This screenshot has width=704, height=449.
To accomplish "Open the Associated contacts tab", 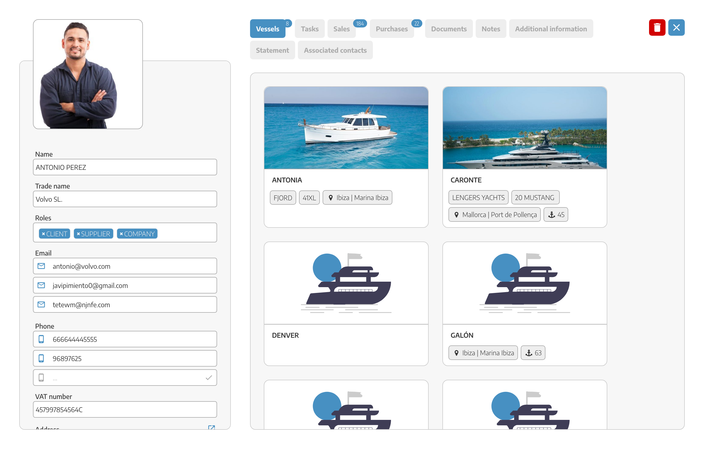I will coord(335,50).
